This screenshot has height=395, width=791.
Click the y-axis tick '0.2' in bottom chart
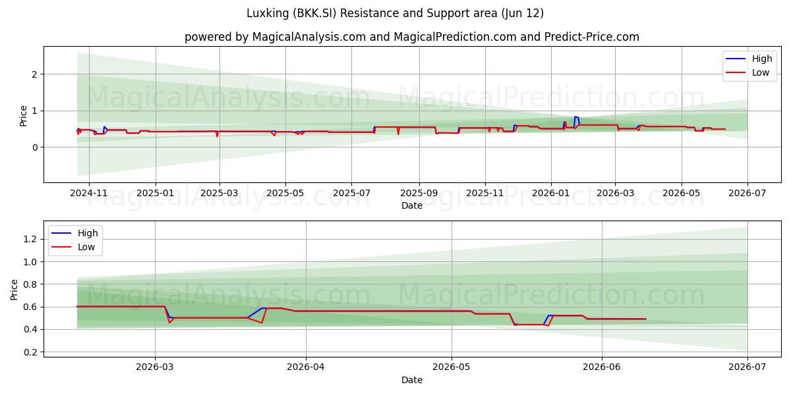tap(32, 353)
